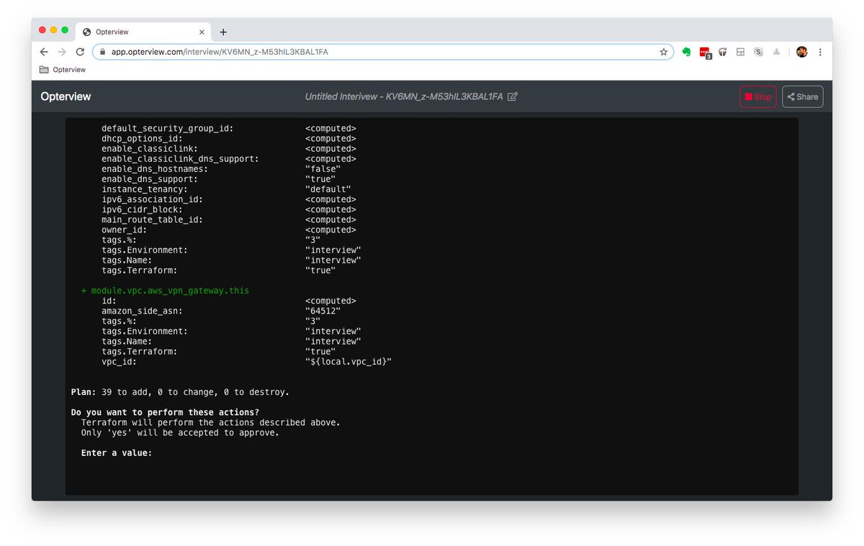The height and width of the screenshot is (546, 864).
Task: Open the tree-shaped extension icon
Action: click(776, 52)
